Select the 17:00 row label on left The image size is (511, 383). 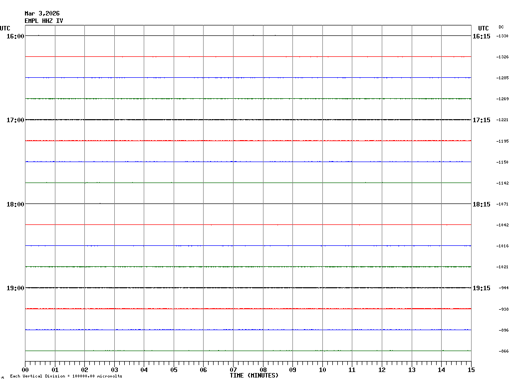coord(15,120)
